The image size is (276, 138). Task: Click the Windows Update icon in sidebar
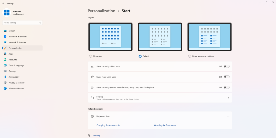point(5,89)
